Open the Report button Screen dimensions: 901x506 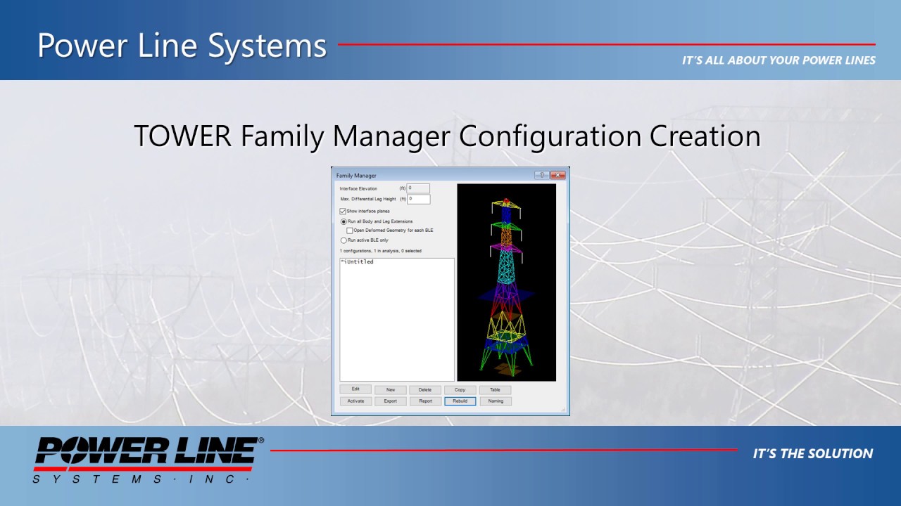point(425,401)
